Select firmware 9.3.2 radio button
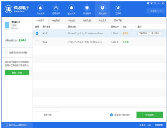Screen dimensions: 167x128 pos(37,42)
